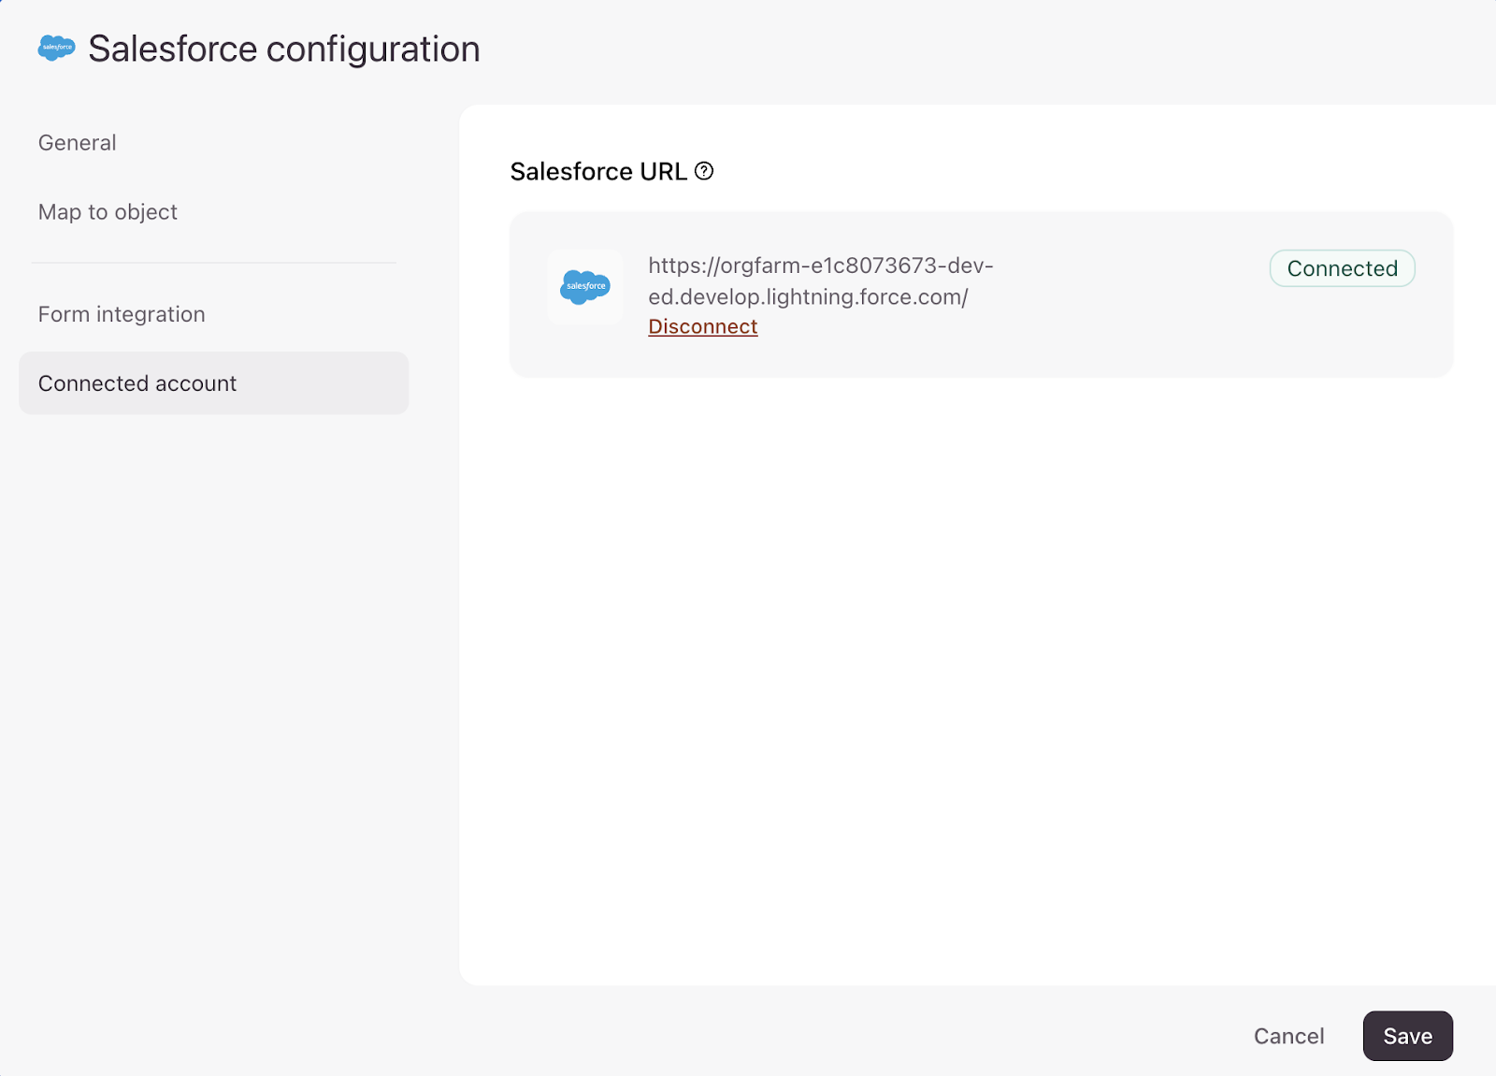Click the Salesforce configuration page title
1496x1076 pixels.
(283, 49)
